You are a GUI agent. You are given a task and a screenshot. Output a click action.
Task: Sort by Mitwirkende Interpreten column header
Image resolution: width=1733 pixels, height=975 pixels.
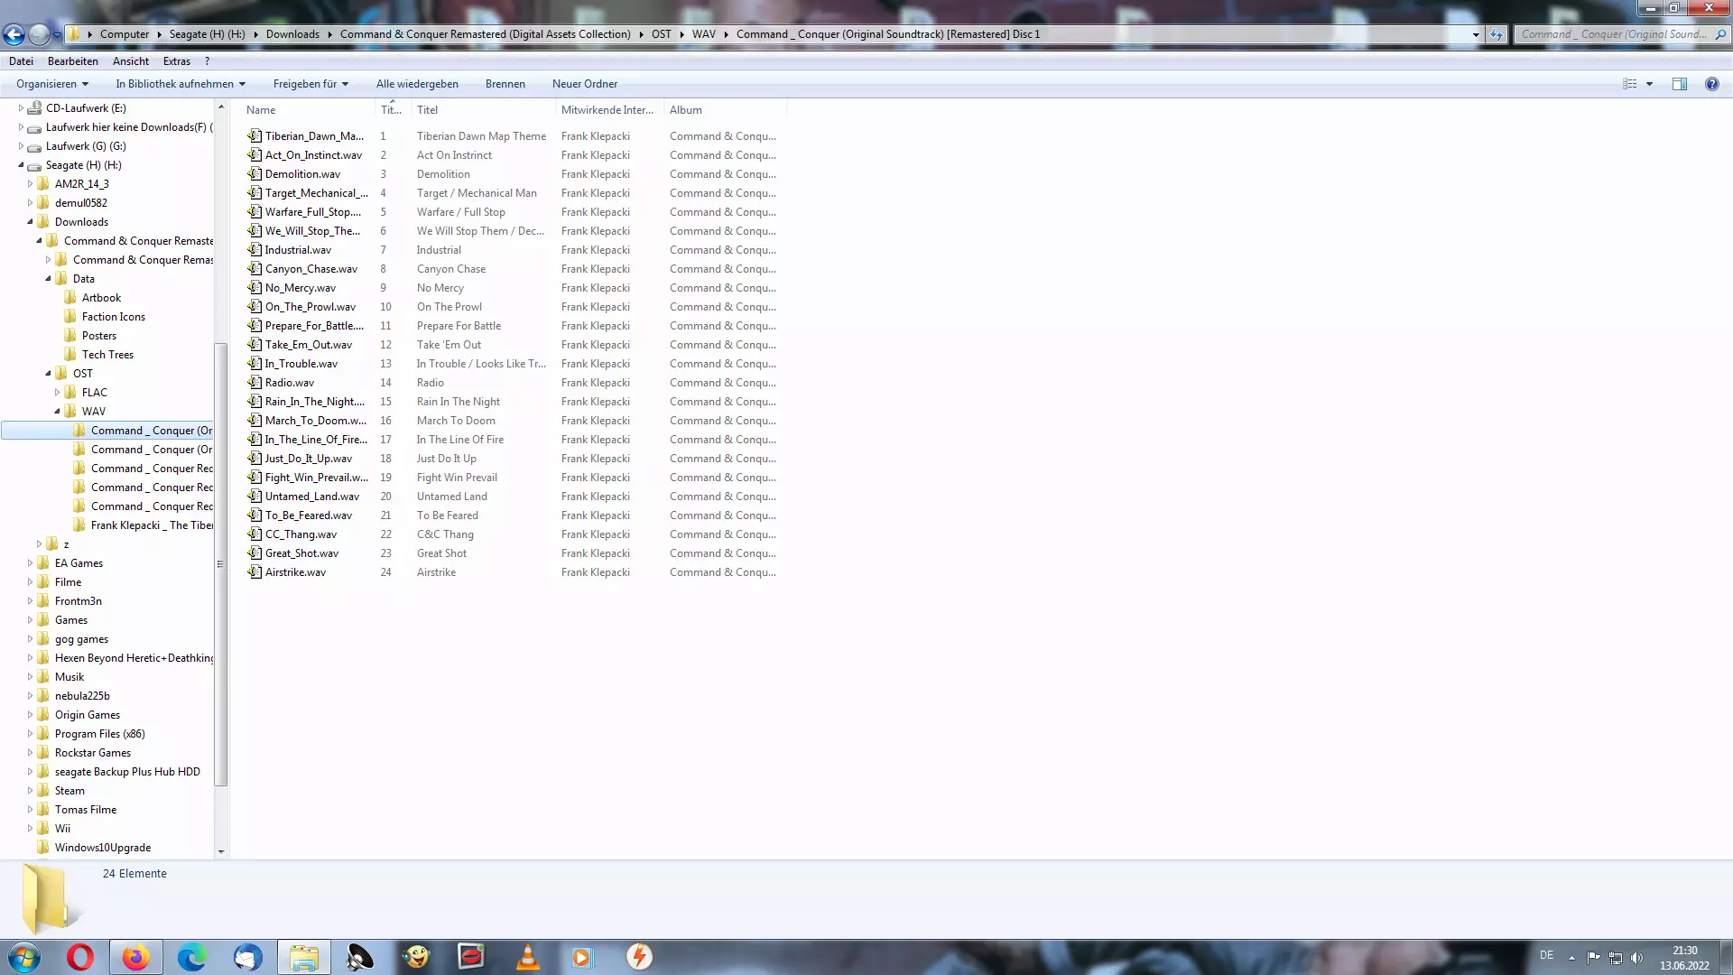tap(609, 110)
